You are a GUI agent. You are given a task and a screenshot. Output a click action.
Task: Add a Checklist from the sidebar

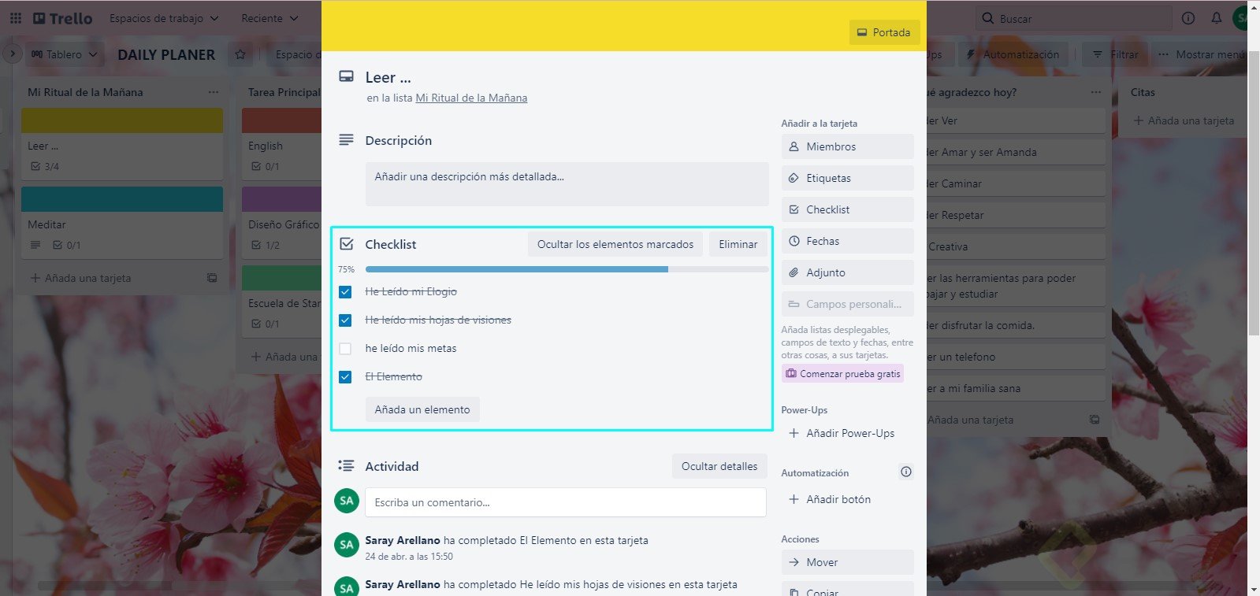point(848,209)
